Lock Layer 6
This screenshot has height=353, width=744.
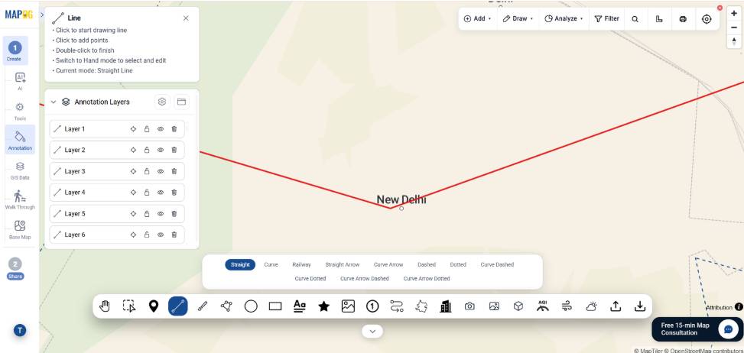[147, 235]
